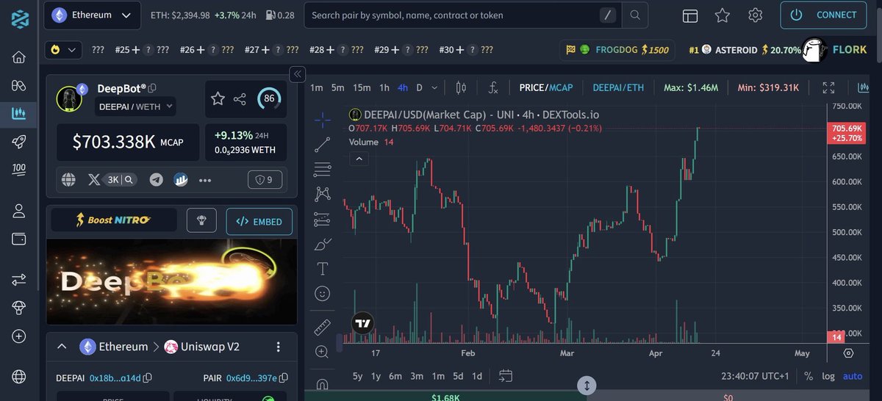This screenshot has height=401, width=882.
Task: Open the parachute airdrop sidebar icon
Action: coord(19,308)
